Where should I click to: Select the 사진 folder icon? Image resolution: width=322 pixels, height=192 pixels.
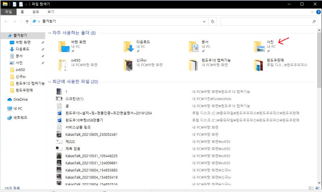click(259, 47)
